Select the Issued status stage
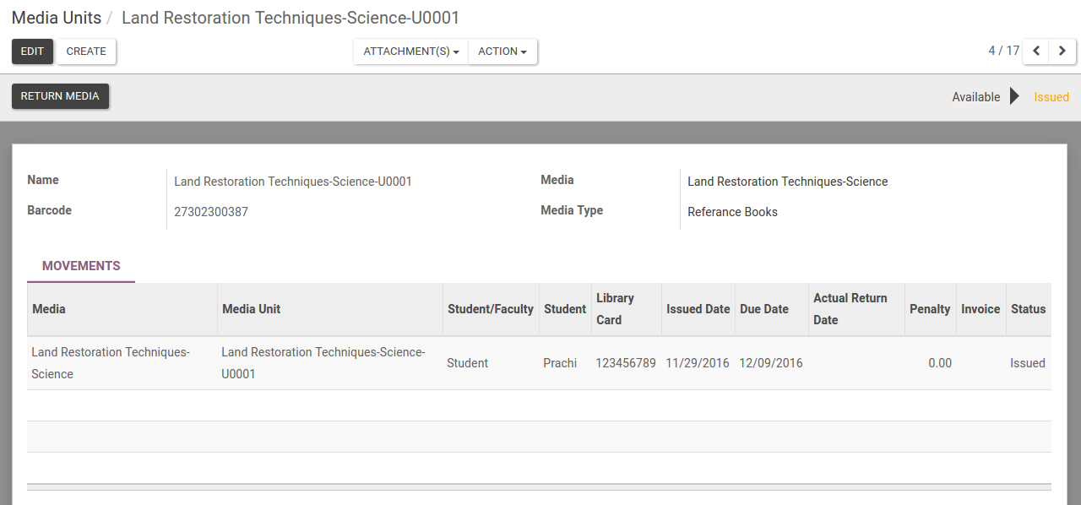The width and height of the screenshot is (1081, 505). tap(1051, 97)
